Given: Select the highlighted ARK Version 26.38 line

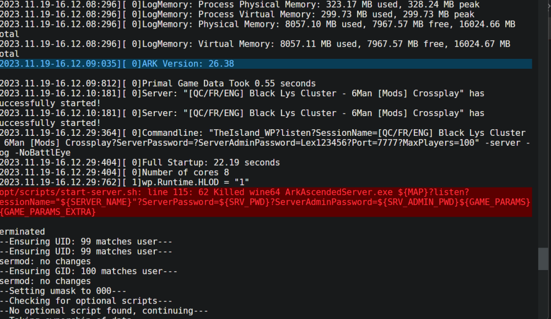Looking at the screenshot, I should pyautogui.click(x=266, y=64).
